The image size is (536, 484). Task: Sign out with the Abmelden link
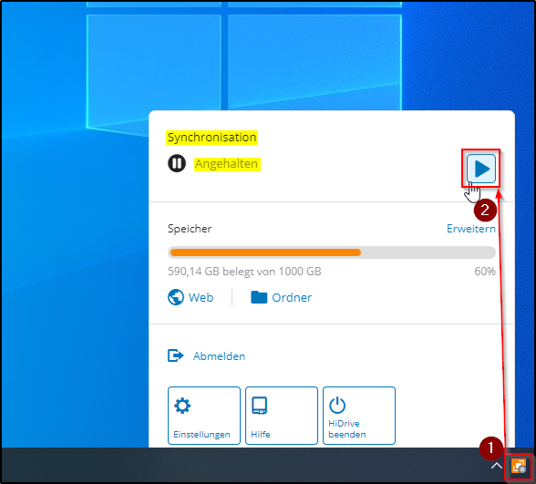tap(219, 356)
